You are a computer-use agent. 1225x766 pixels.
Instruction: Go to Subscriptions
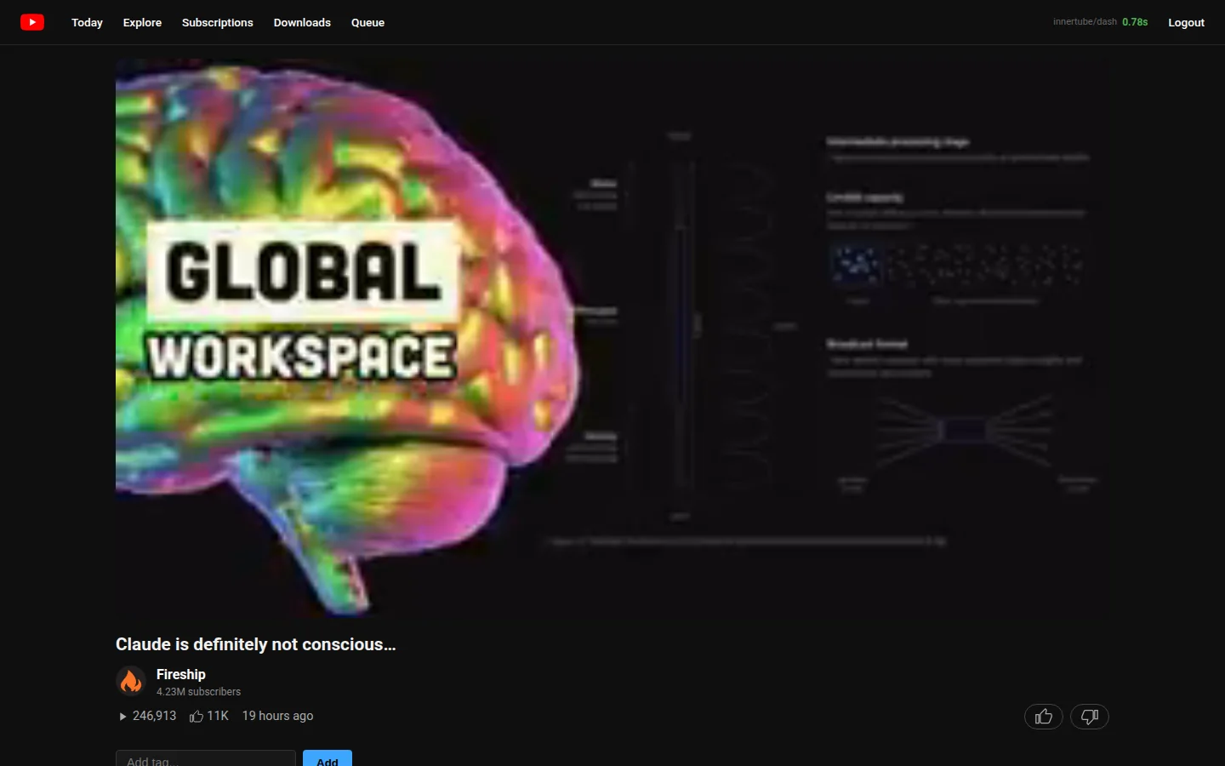click(x=218, y=22)
